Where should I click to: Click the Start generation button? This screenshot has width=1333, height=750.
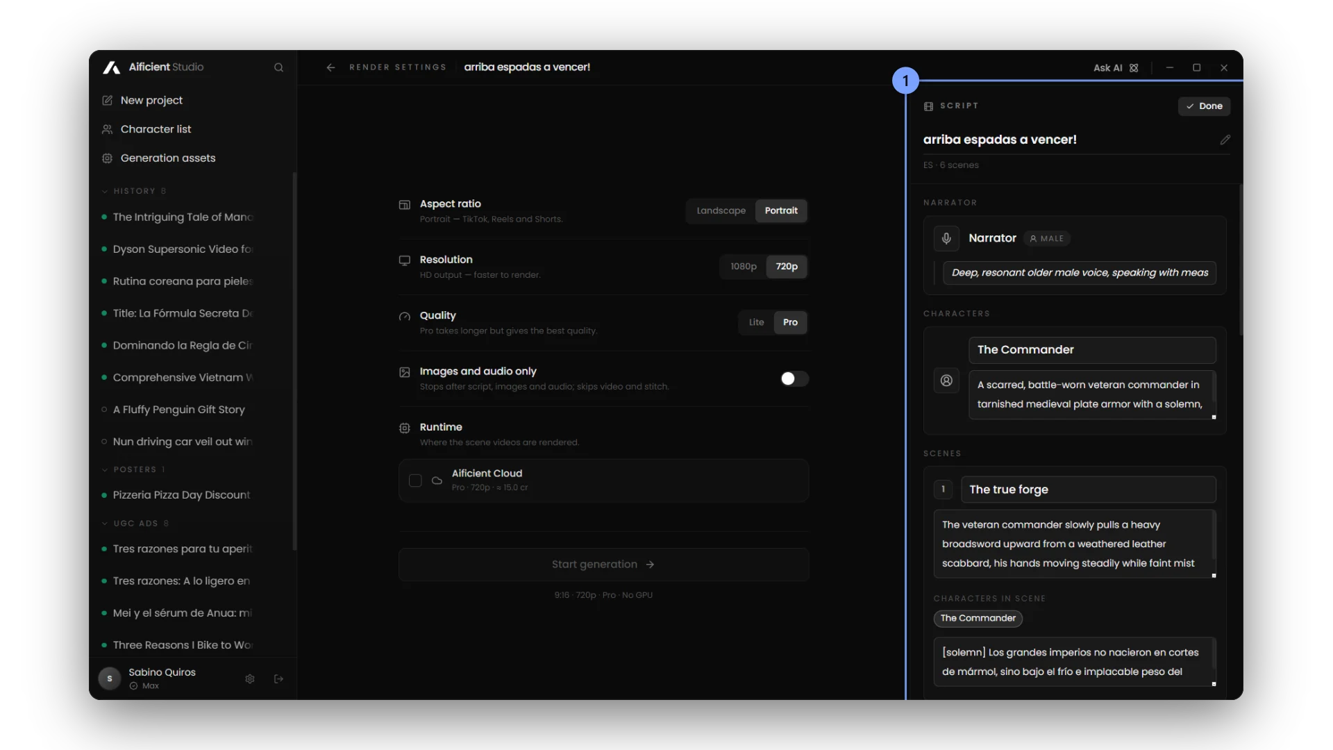pyautogui.click(x=603, y=565)
